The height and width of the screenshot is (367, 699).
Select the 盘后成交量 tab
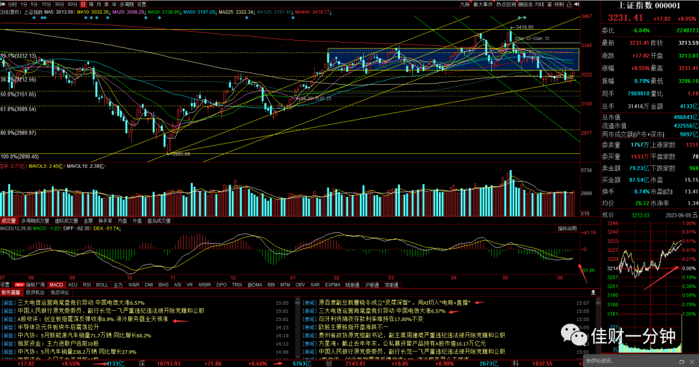(159, 220)
